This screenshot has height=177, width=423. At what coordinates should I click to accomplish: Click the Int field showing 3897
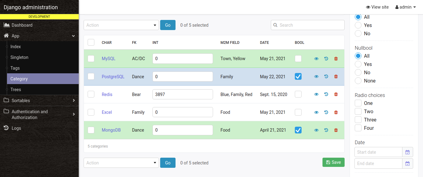[183, 94]
